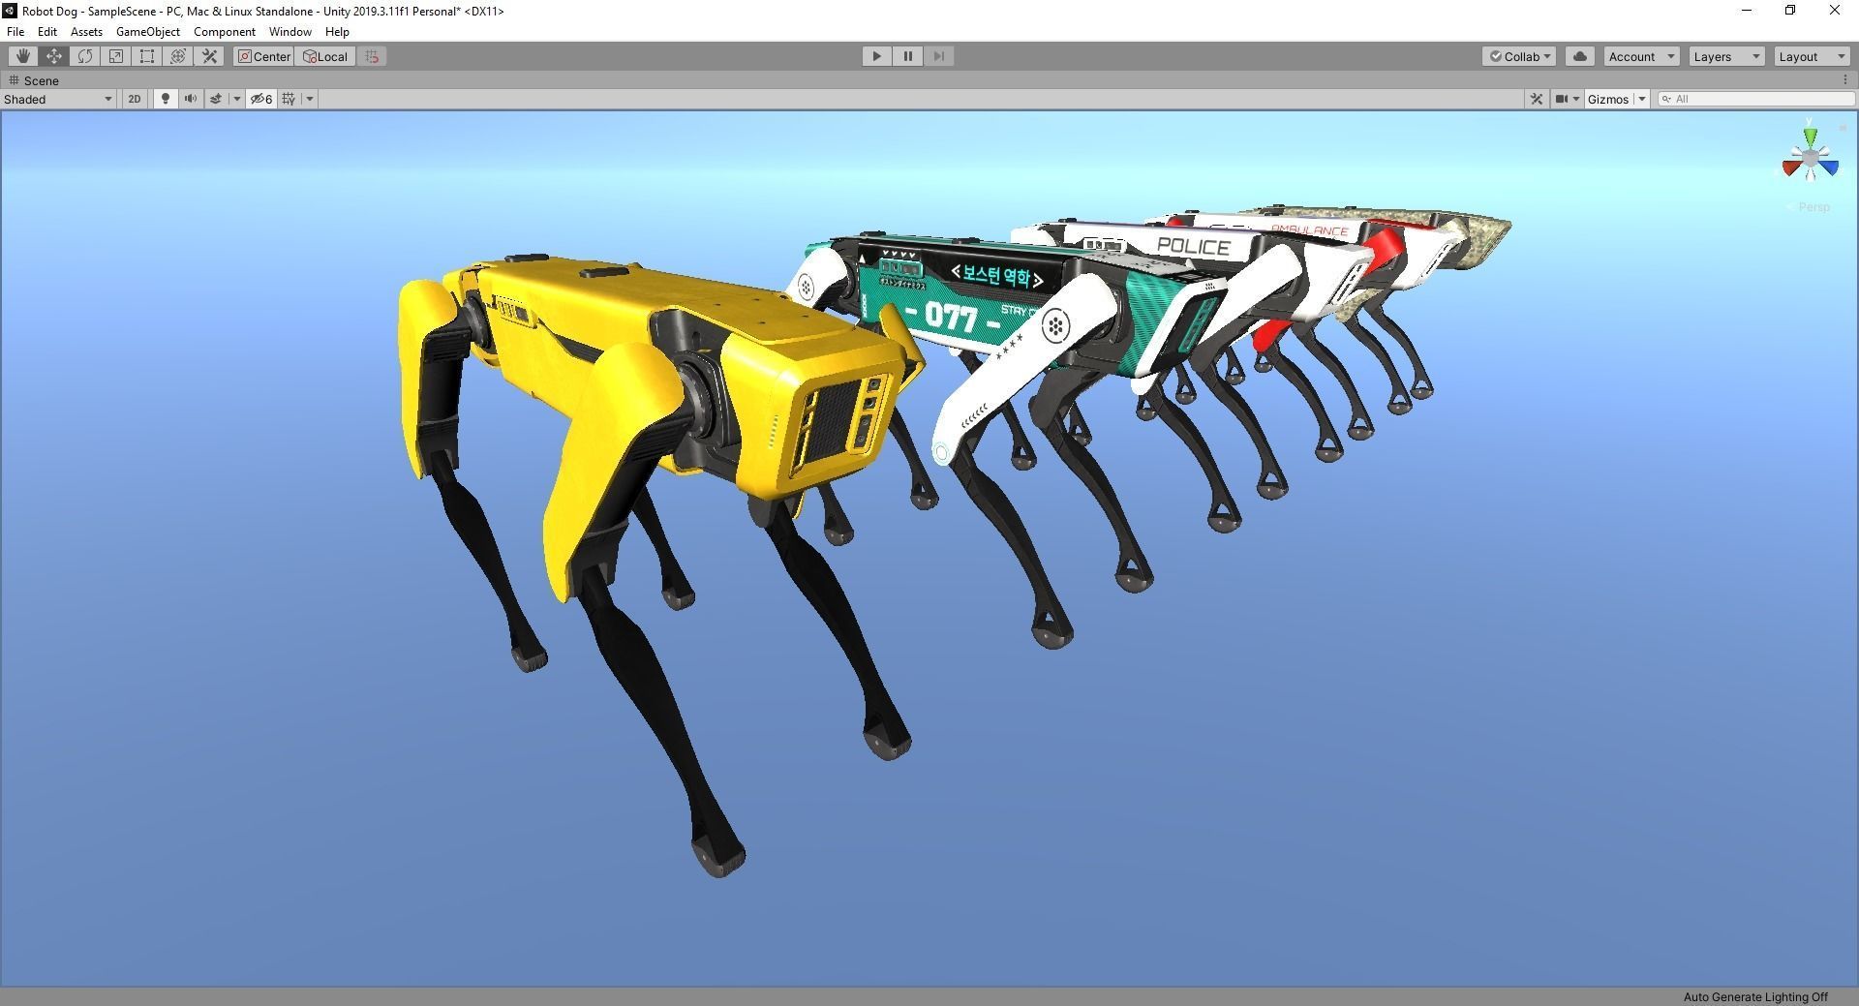Select the POLICE robot dog

1193,246
